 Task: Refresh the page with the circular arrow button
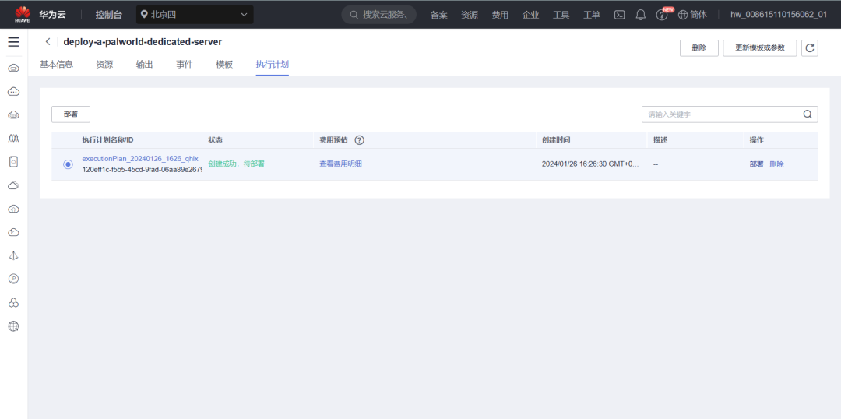tap(810, 48)
